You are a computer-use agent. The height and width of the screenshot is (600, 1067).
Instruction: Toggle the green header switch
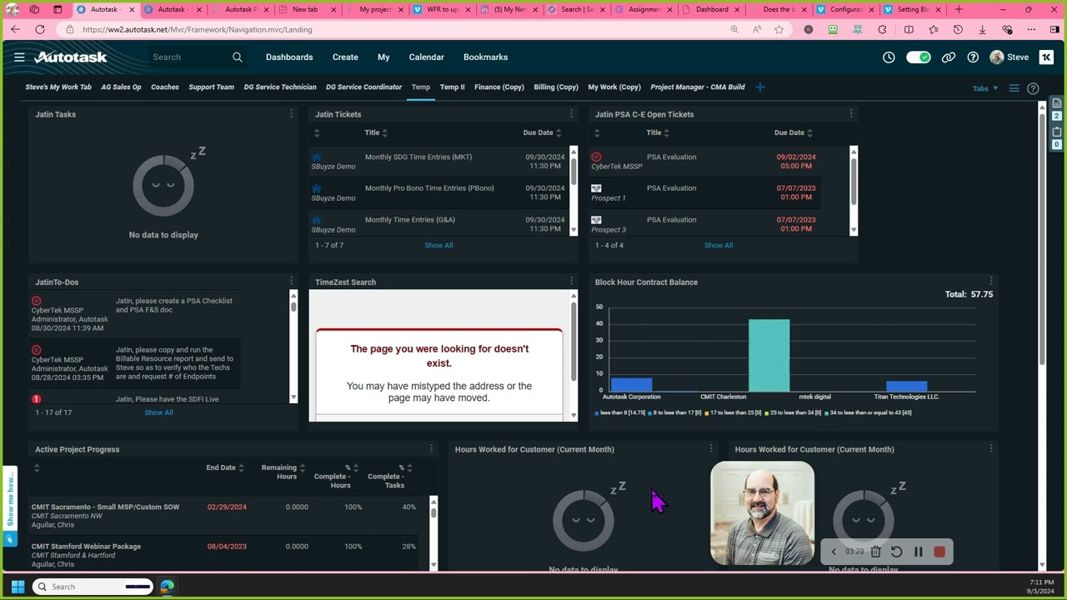coord(918,57)
